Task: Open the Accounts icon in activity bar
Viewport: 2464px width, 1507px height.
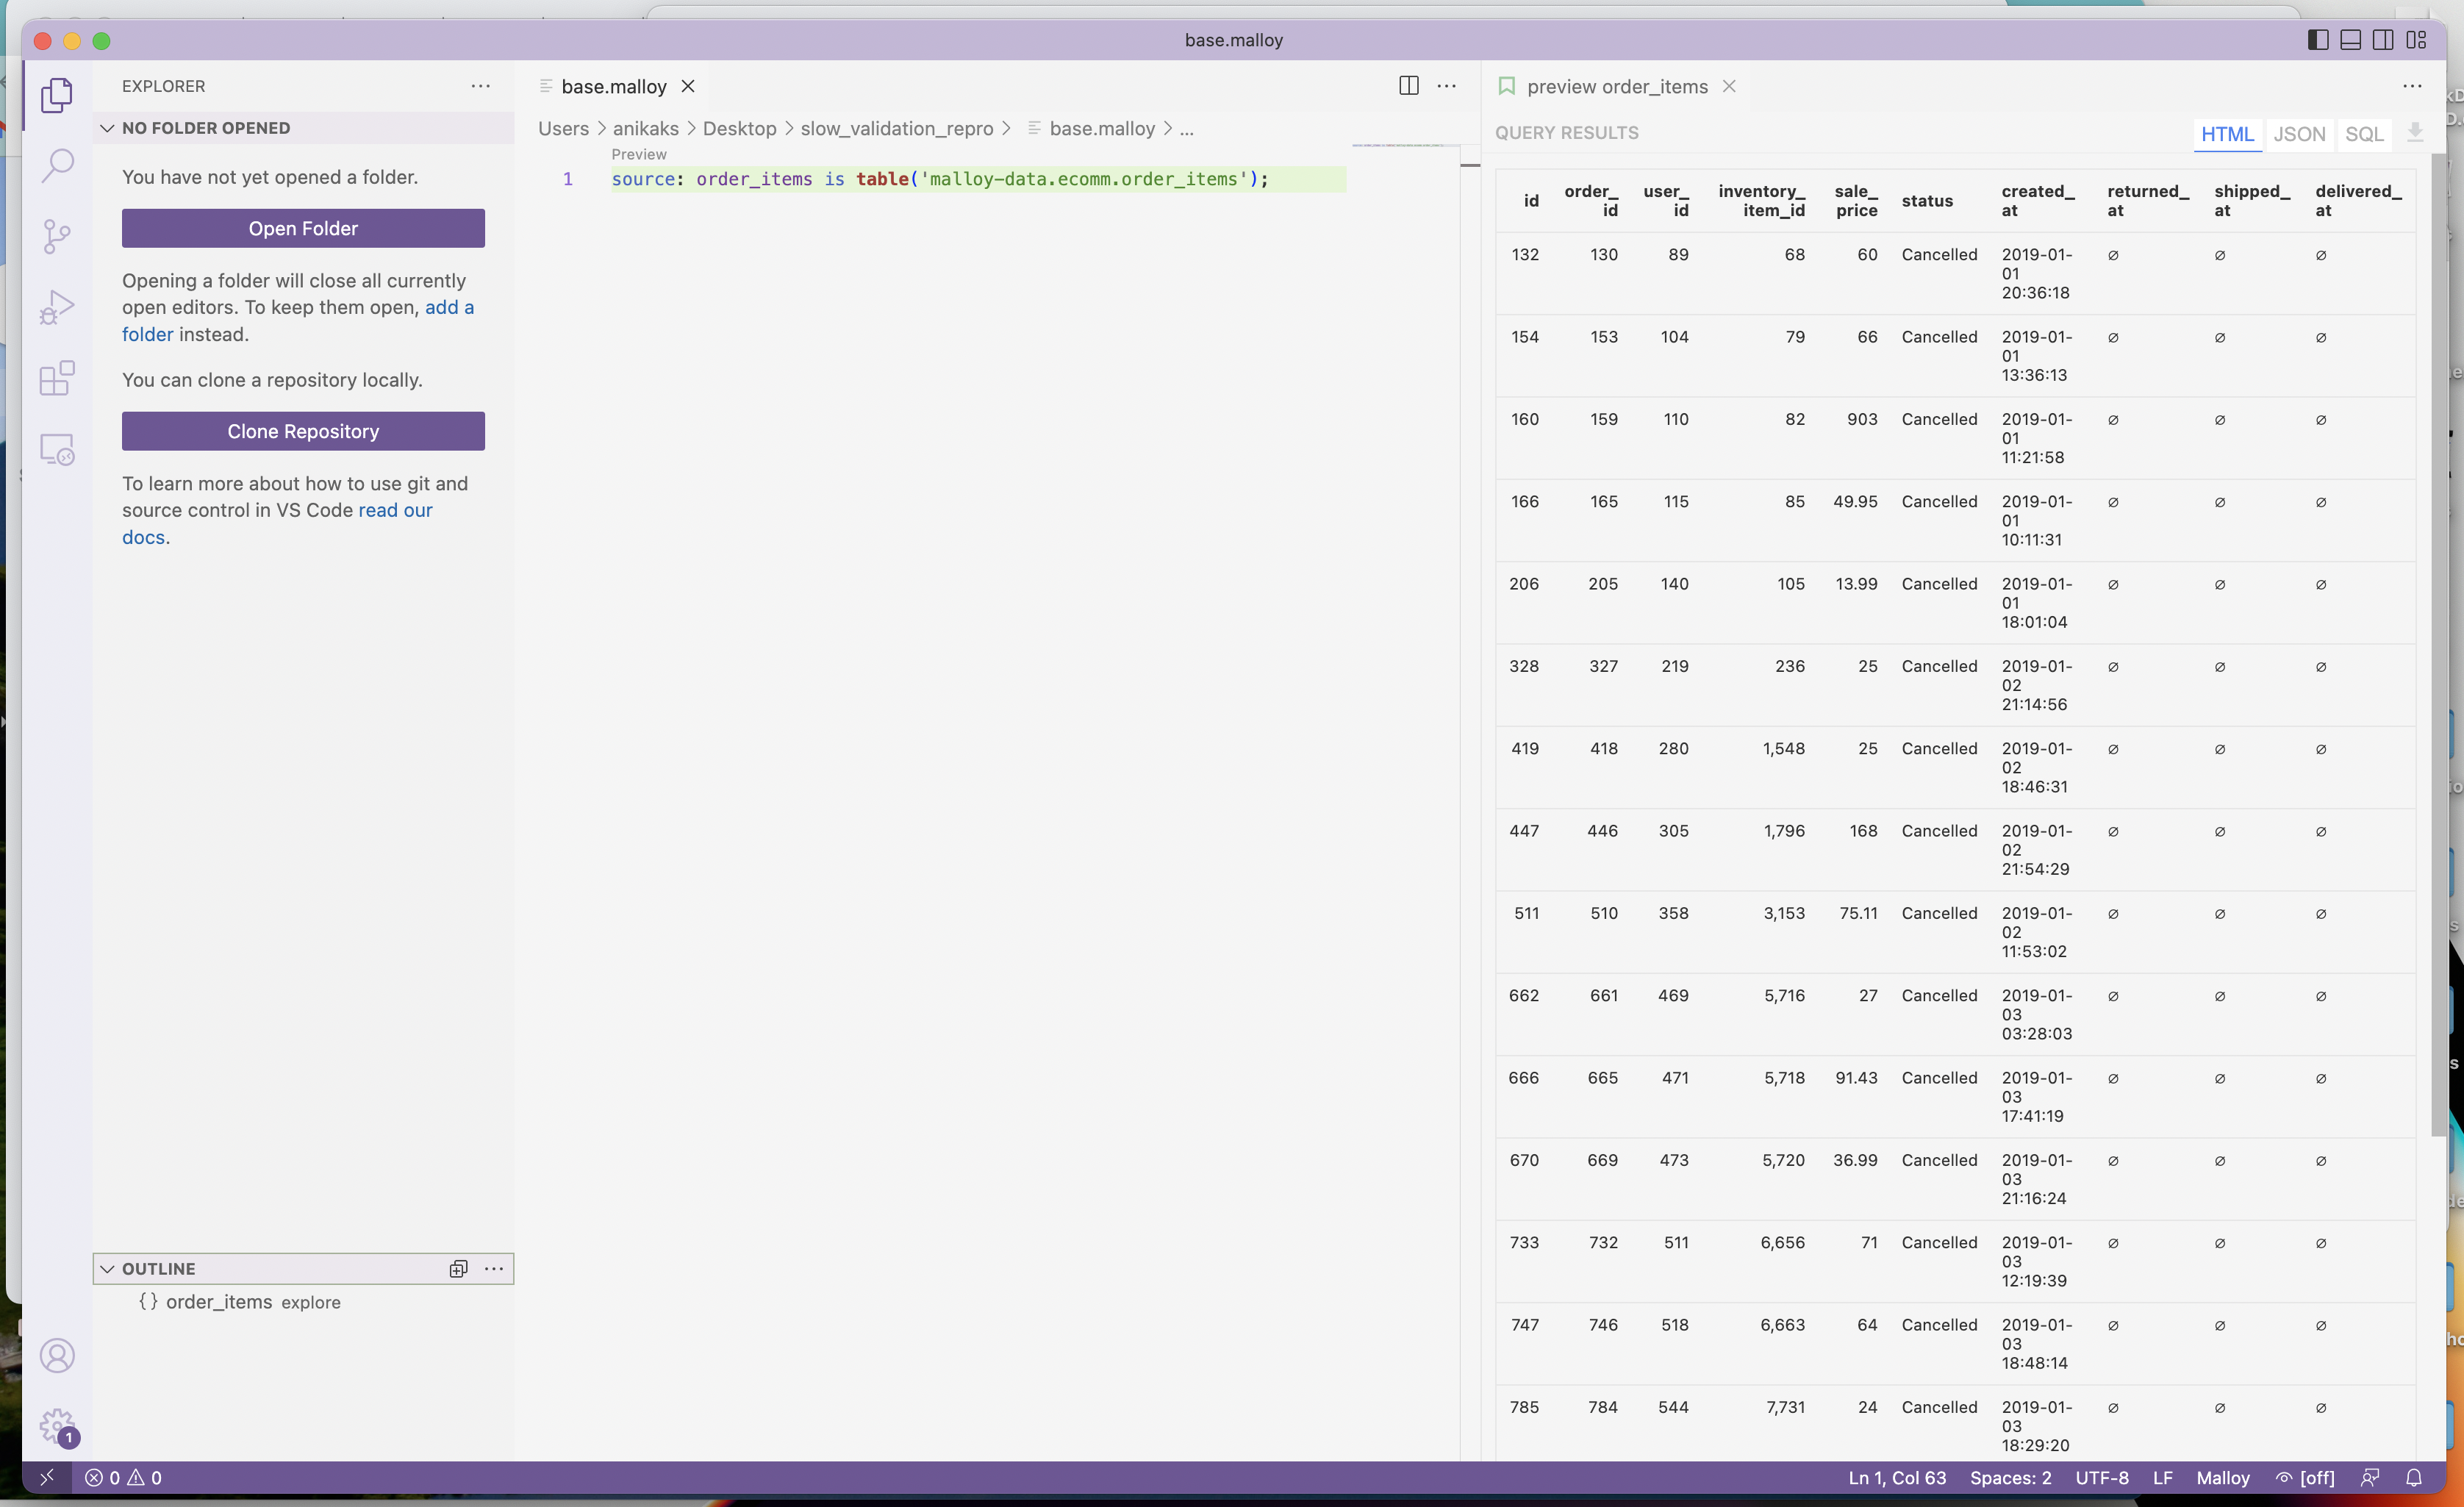Action: click(x=57, y=1355)
